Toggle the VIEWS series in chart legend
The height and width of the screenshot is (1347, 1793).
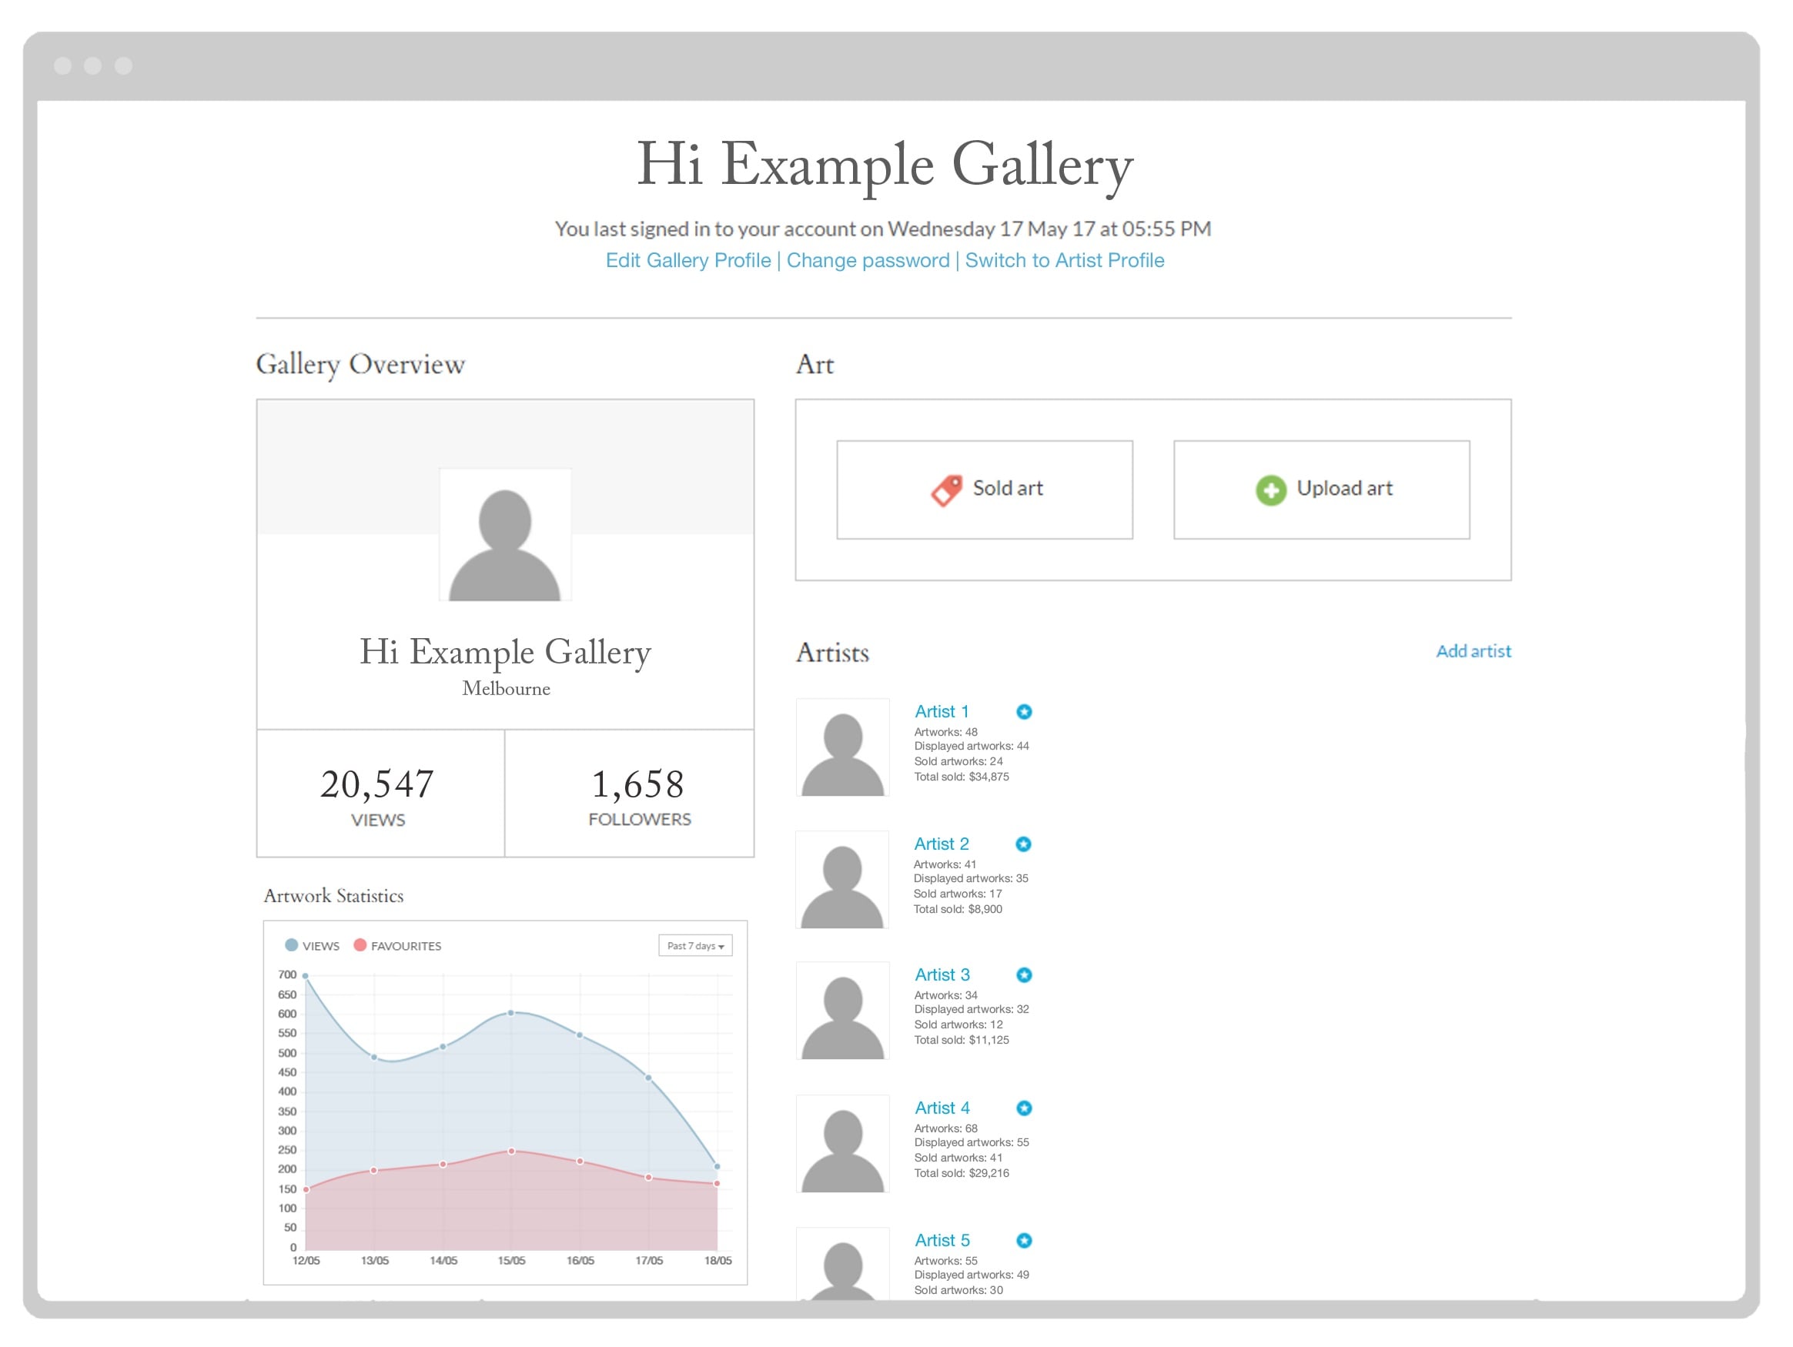312,946
